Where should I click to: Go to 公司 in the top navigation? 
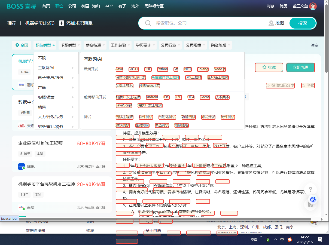click(72, 6)
